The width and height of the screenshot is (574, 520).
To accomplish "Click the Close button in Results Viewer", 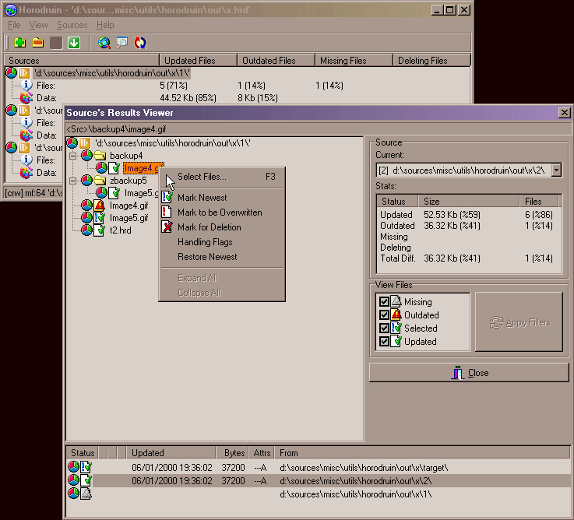I will [x=470, y=373].
